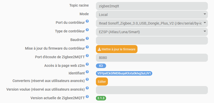Click the Editer converters button
This screenshot has height=103, width=214.
[x=102, y=81]
